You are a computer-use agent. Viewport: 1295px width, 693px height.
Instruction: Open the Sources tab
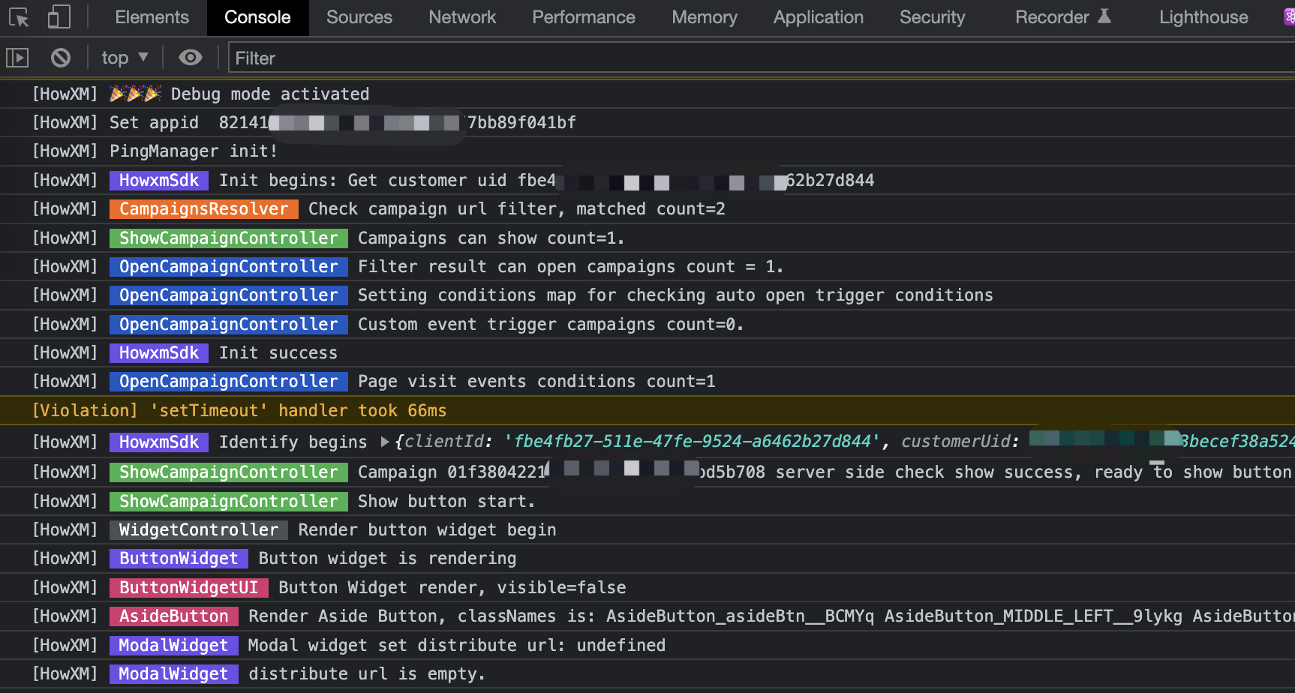[359, 17]
